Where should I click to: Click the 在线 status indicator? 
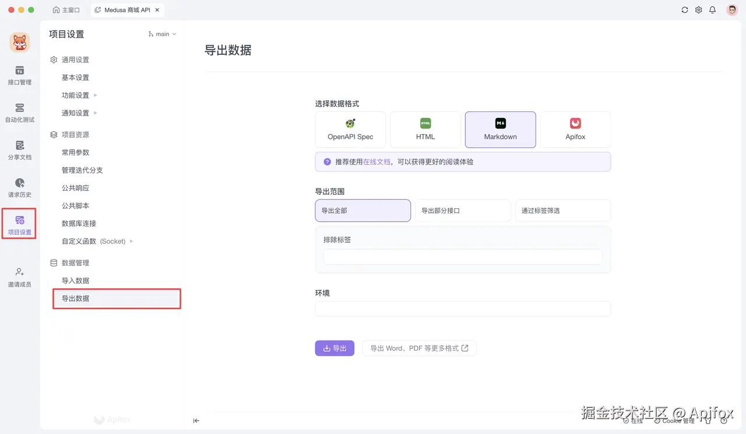(633, 421)
